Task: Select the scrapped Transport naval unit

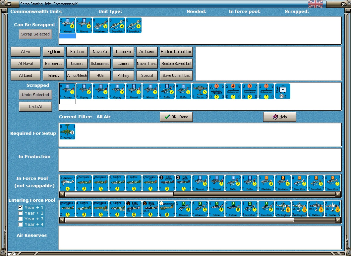Action: click(216, 91)
